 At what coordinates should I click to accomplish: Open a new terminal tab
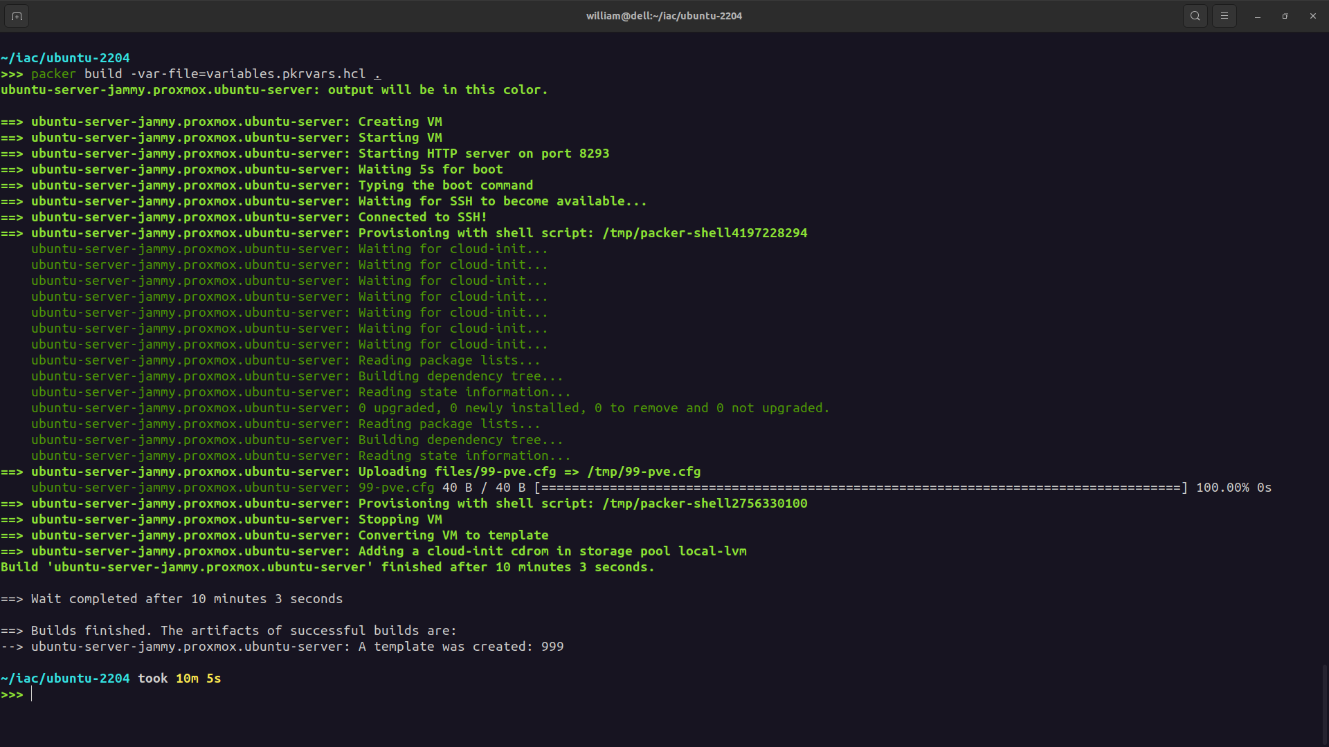click(17, 16)
